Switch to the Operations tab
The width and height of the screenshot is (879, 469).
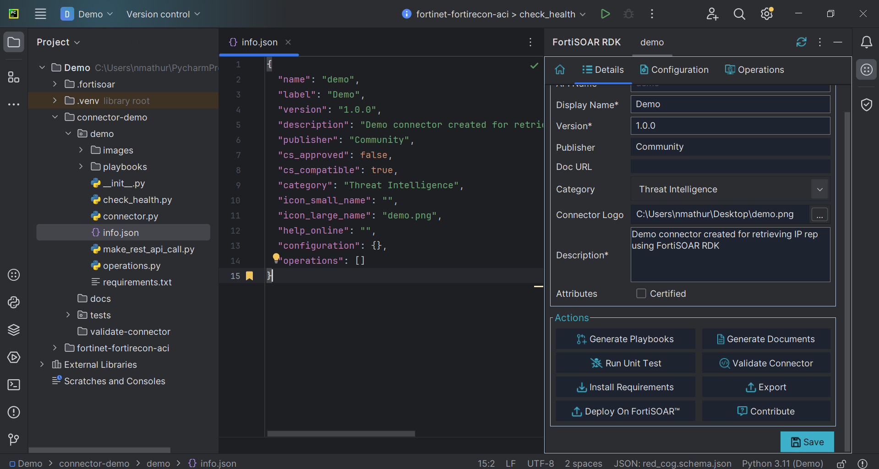click(754, 70)
